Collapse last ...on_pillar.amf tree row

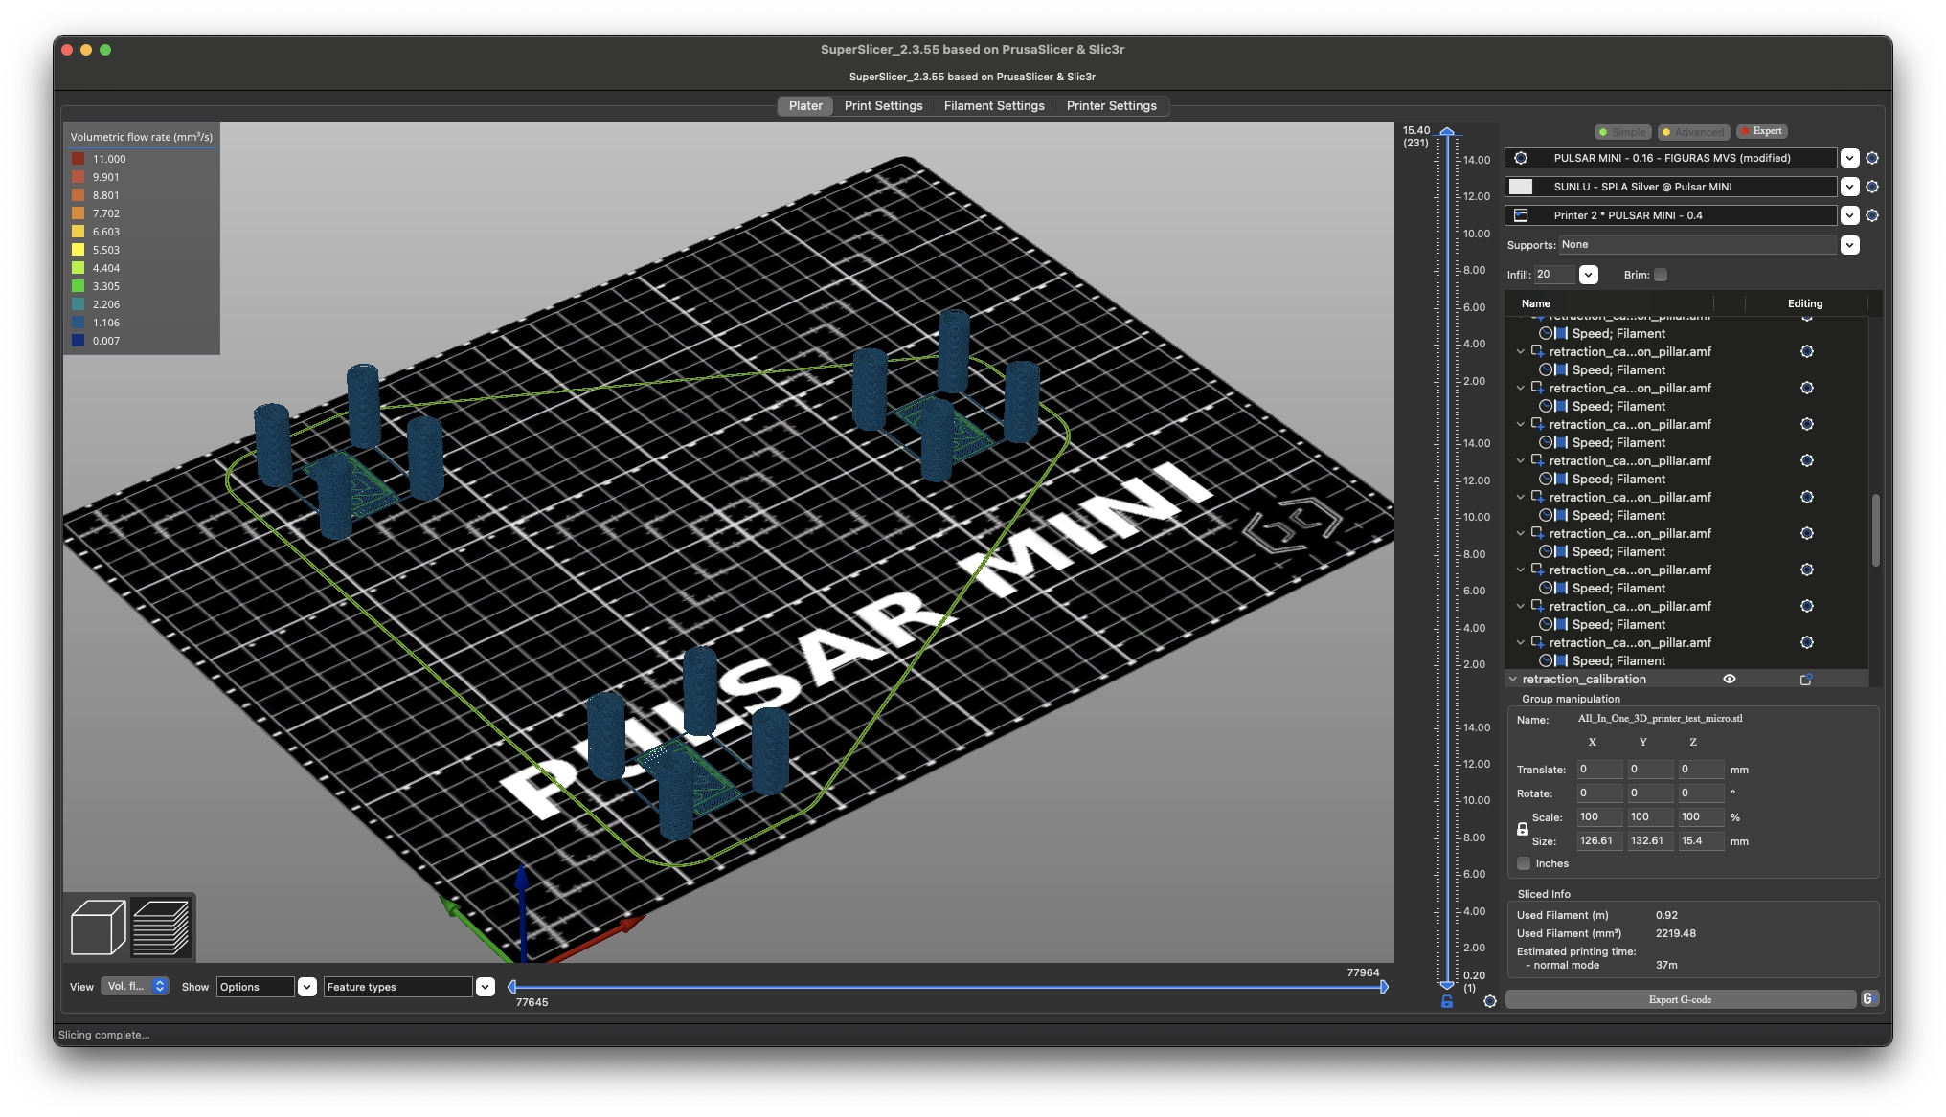(1521, 642)
